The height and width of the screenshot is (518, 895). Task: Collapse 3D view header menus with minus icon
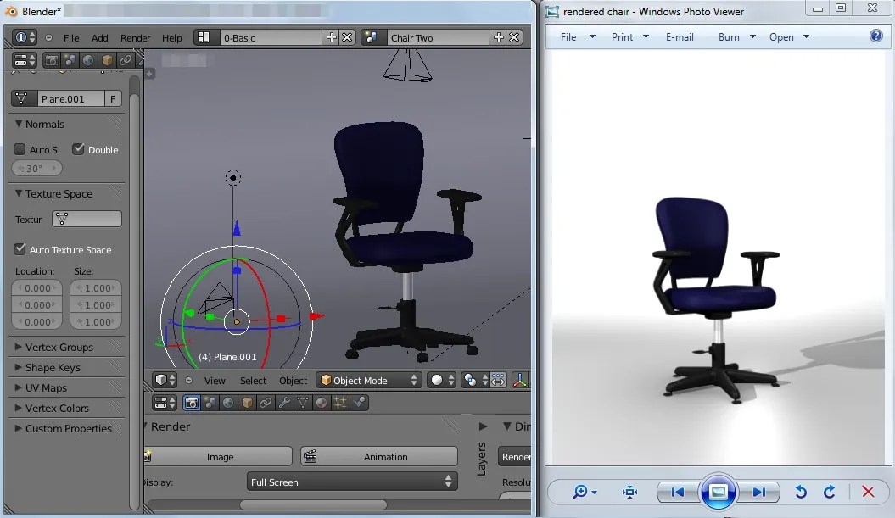(188, 381)
